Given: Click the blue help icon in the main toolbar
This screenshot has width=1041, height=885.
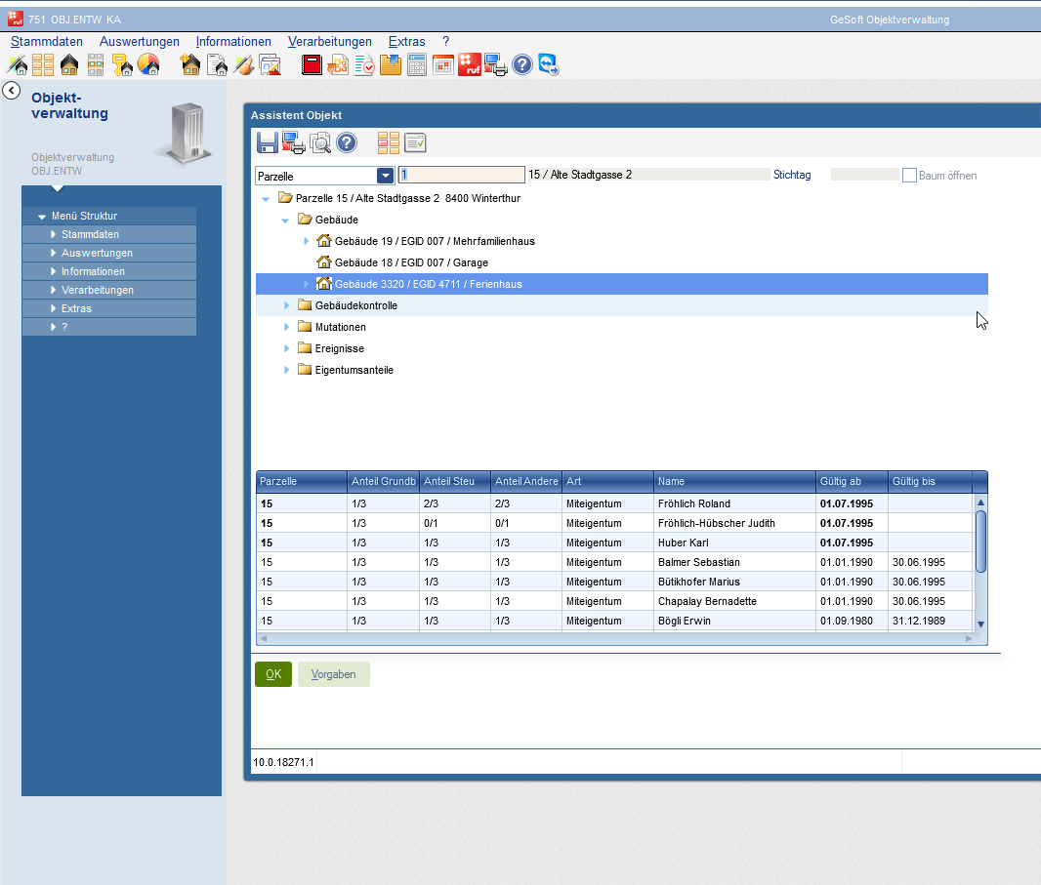Looking at the screenshot, I should point(522,65).
